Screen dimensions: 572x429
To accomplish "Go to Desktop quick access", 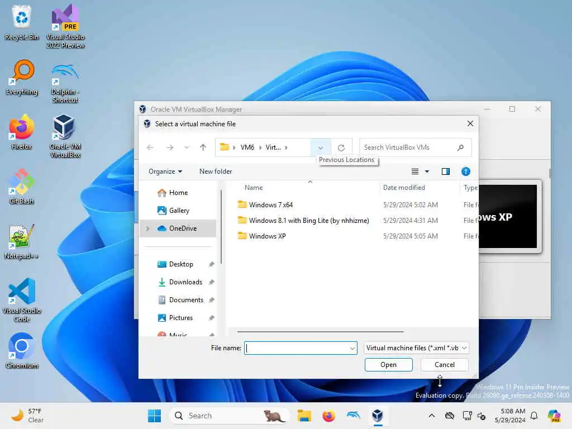I will coord(178,264).
